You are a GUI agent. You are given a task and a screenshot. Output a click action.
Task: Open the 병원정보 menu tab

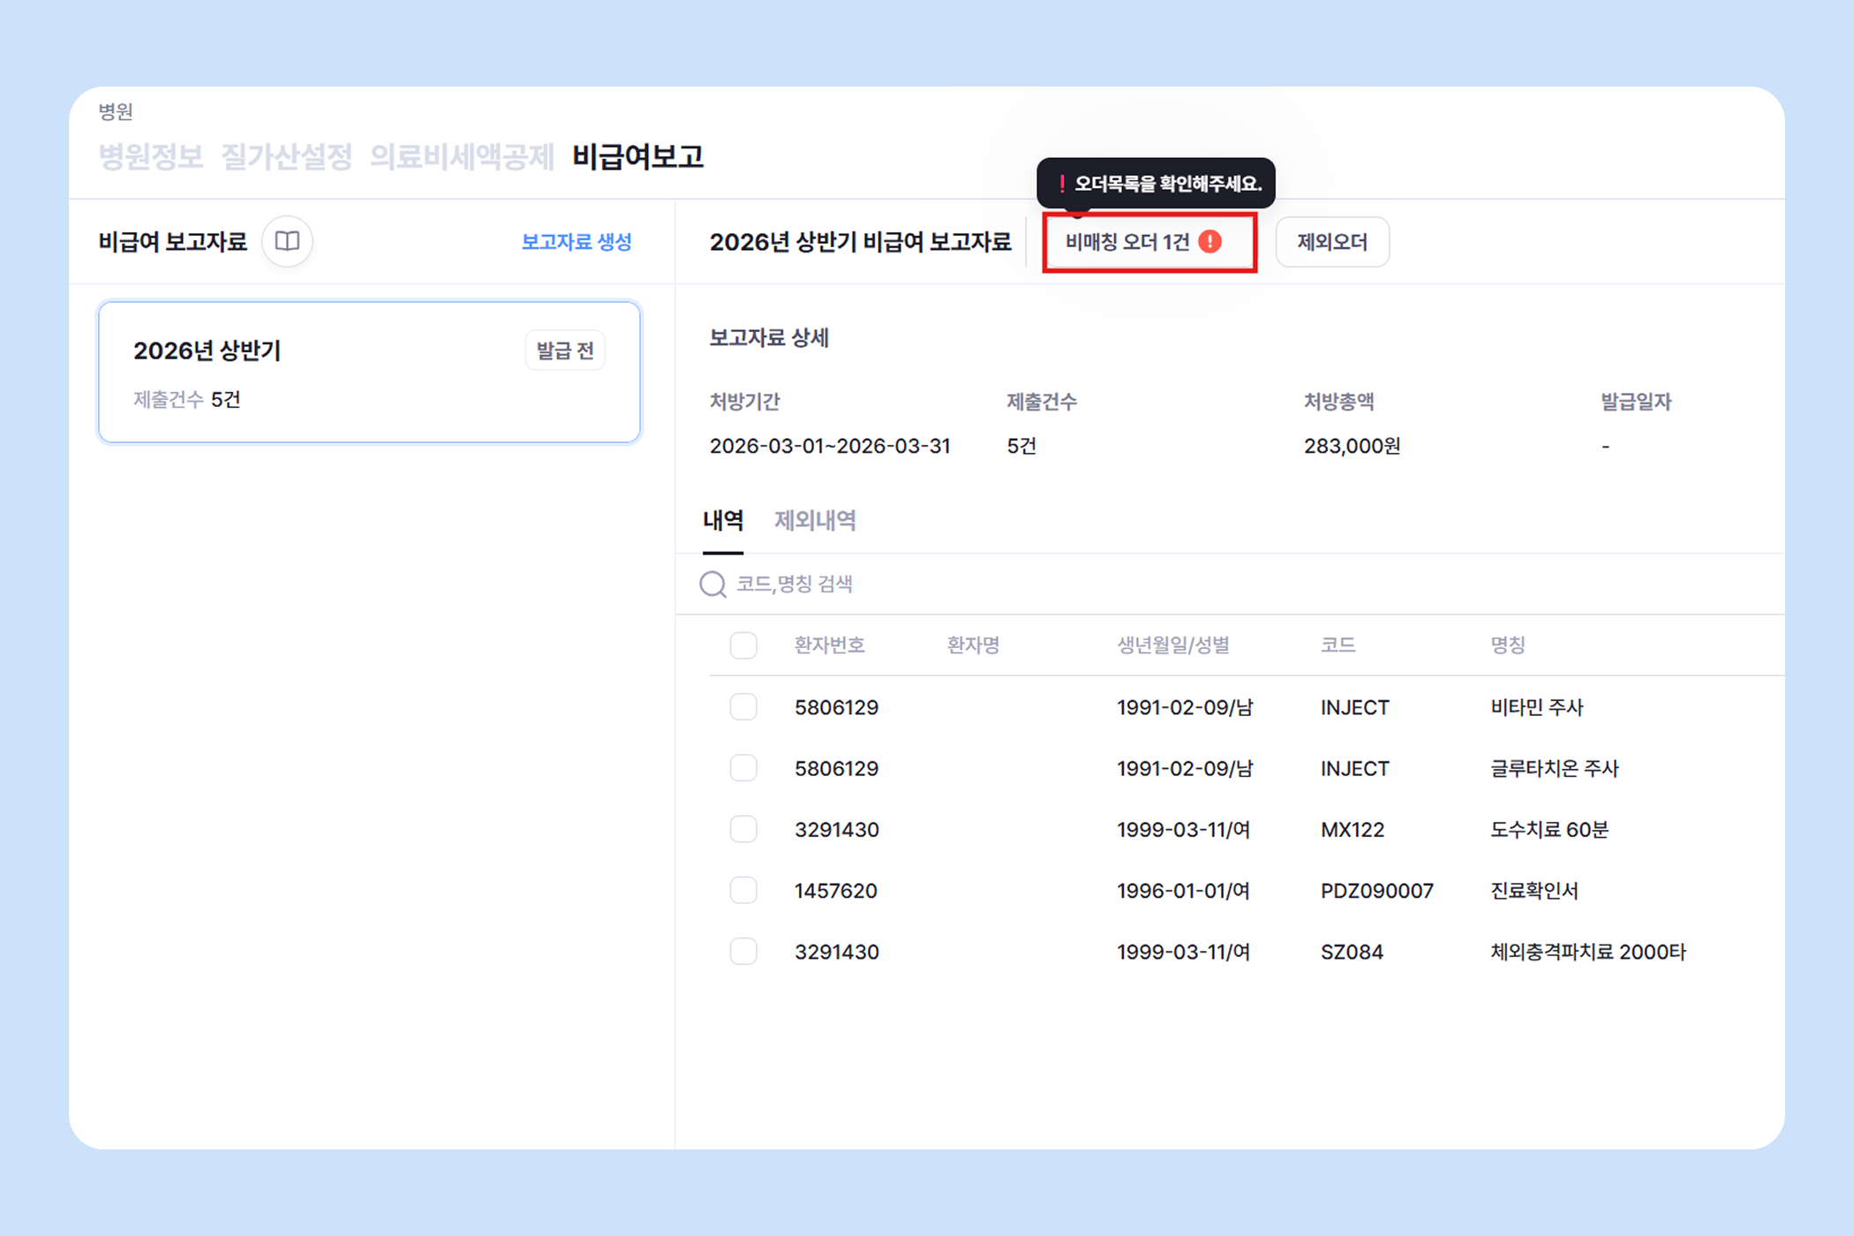coord(151,156)
